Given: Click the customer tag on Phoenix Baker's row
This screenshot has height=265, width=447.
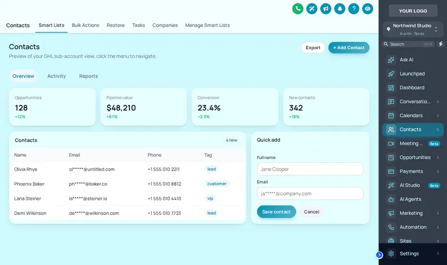Looking at the screenshot, I should [x=217, y=184].
